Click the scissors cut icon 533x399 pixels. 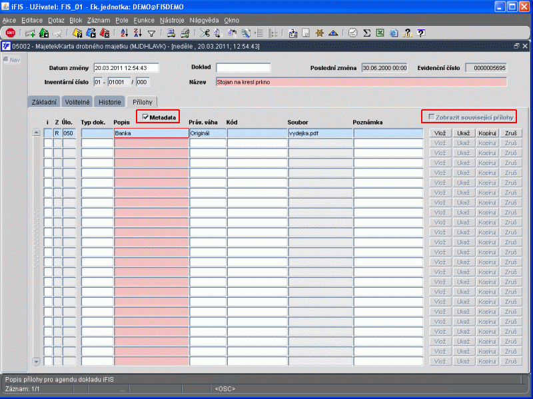205,33
